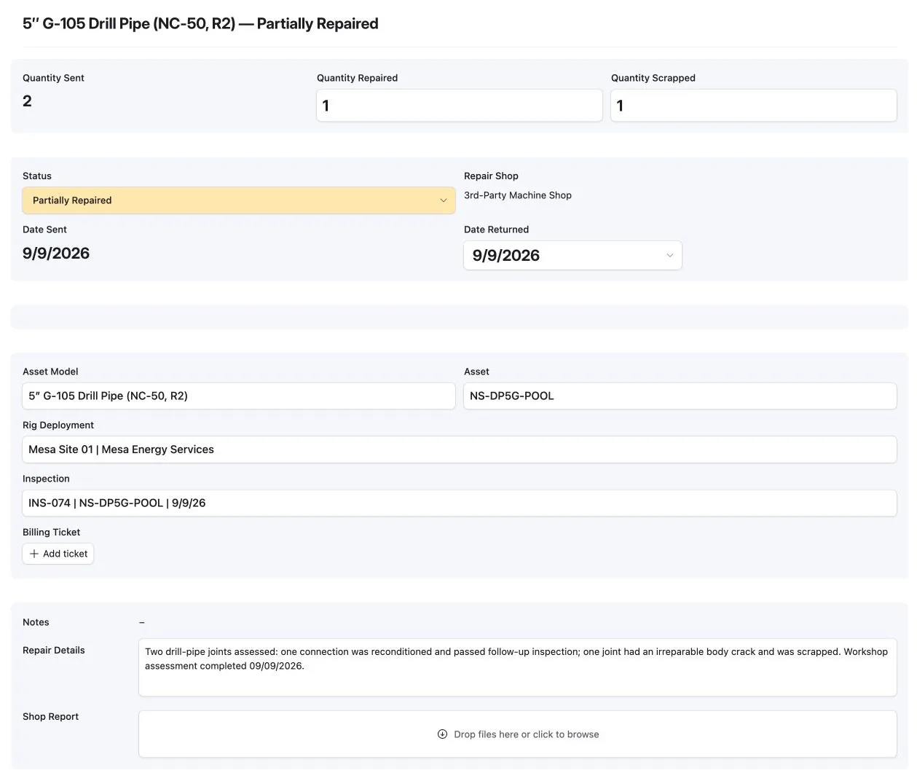Screen dimensions: 917x781
Task: Click the 'Asset Model' label
Action: point(50,372)
